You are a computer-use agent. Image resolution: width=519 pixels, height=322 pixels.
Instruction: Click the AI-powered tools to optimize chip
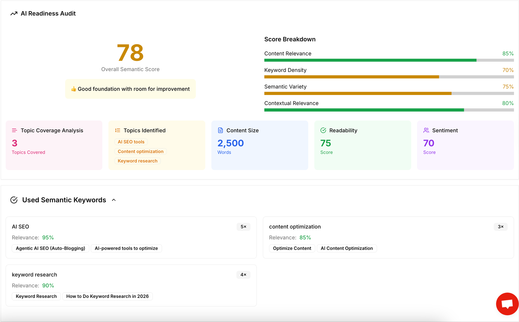point(126,248)
